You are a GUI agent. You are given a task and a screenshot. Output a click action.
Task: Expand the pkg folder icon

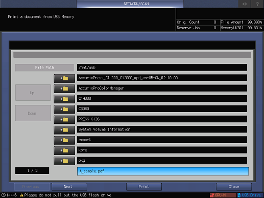[64, 161]
